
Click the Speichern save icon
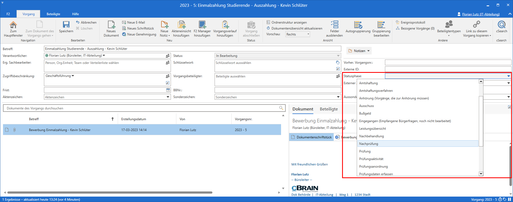(x=66, y=25)
